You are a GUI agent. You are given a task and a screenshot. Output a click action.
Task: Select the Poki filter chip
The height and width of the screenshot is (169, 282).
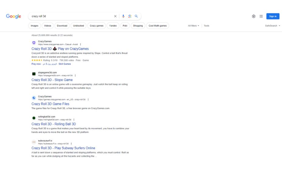125,26
